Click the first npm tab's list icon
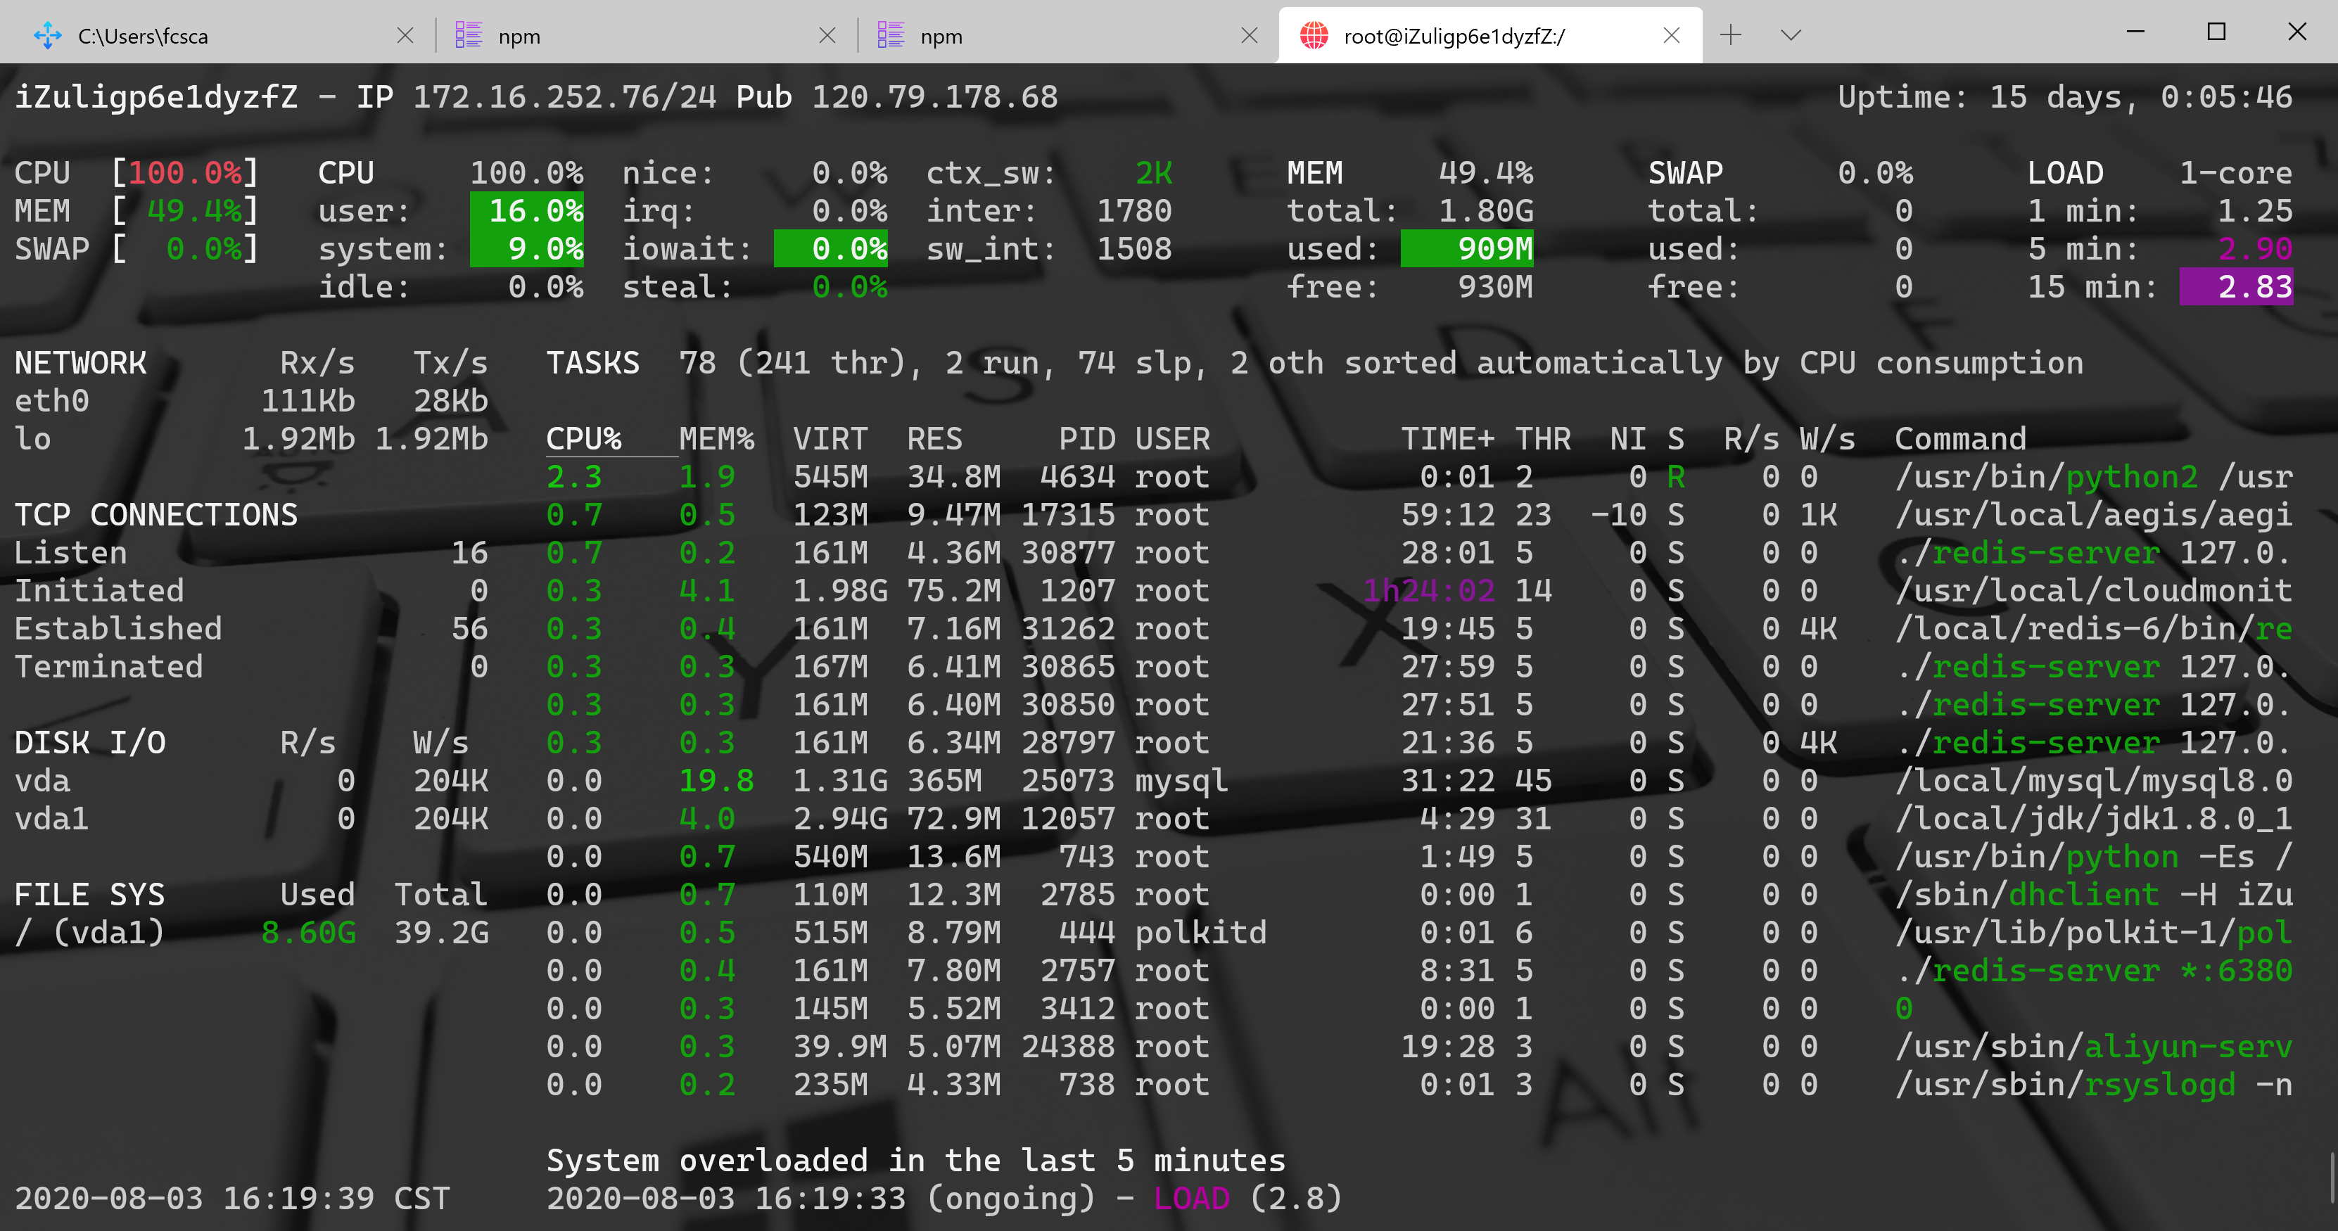Screen dimensions: 2338x1231 469,35
